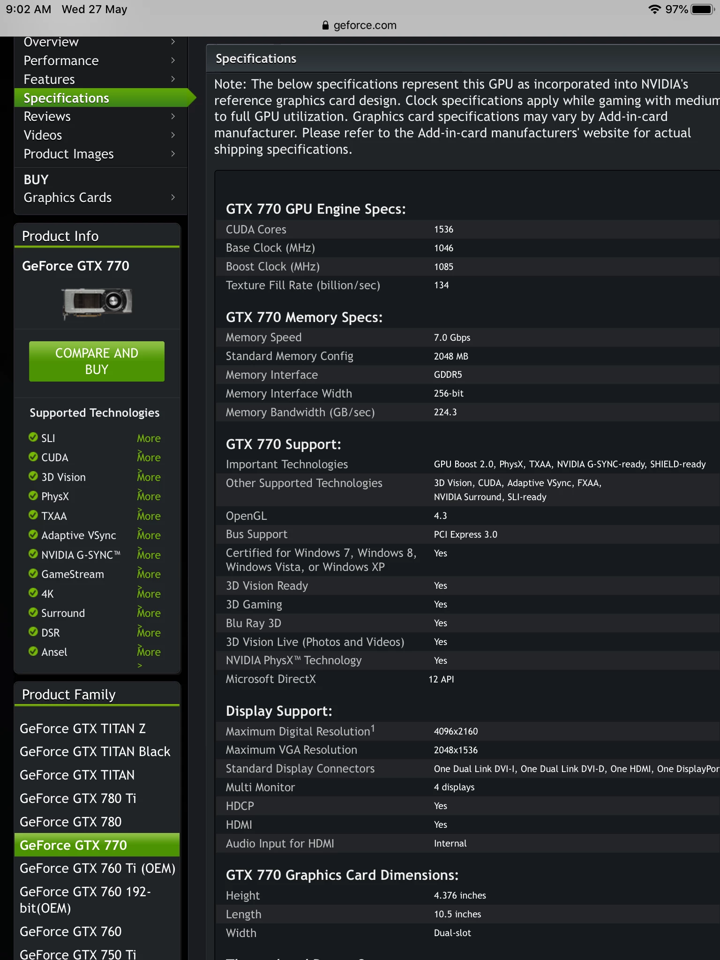The width and height of the screenshot is (720, 960).
Task: Click the green check icon beside GameStream
Action: pos(33,573)
